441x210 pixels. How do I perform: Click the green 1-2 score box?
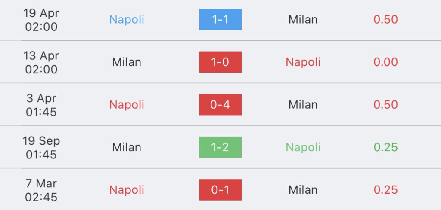click(220, 147)
